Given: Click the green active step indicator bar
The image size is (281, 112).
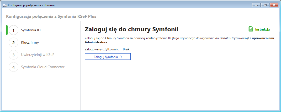Looking at the screenshot, I should tap(7, 30).
